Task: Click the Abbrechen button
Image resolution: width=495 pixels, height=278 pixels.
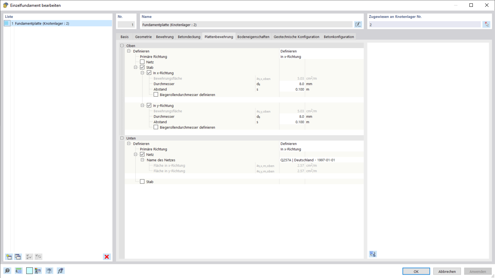Action: (447, 271)
